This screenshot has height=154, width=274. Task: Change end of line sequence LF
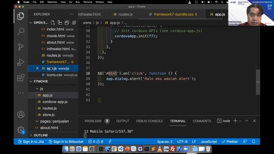point(194,142)
